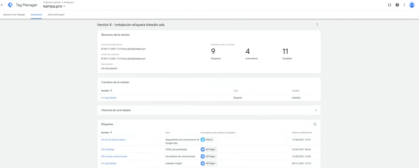This screenshot has height=168, width=419.
Task: Sort Etiquetas table by Nombre
Action: (x=107, y=132)
